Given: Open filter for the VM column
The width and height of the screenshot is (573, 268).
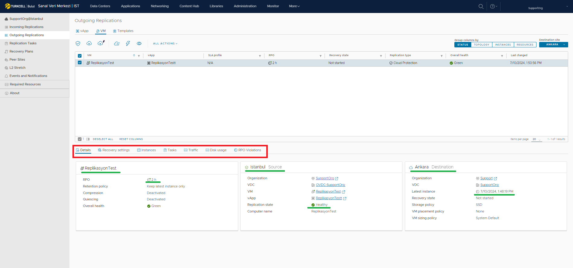Looking at the screenshot, I should coord(139,56).
